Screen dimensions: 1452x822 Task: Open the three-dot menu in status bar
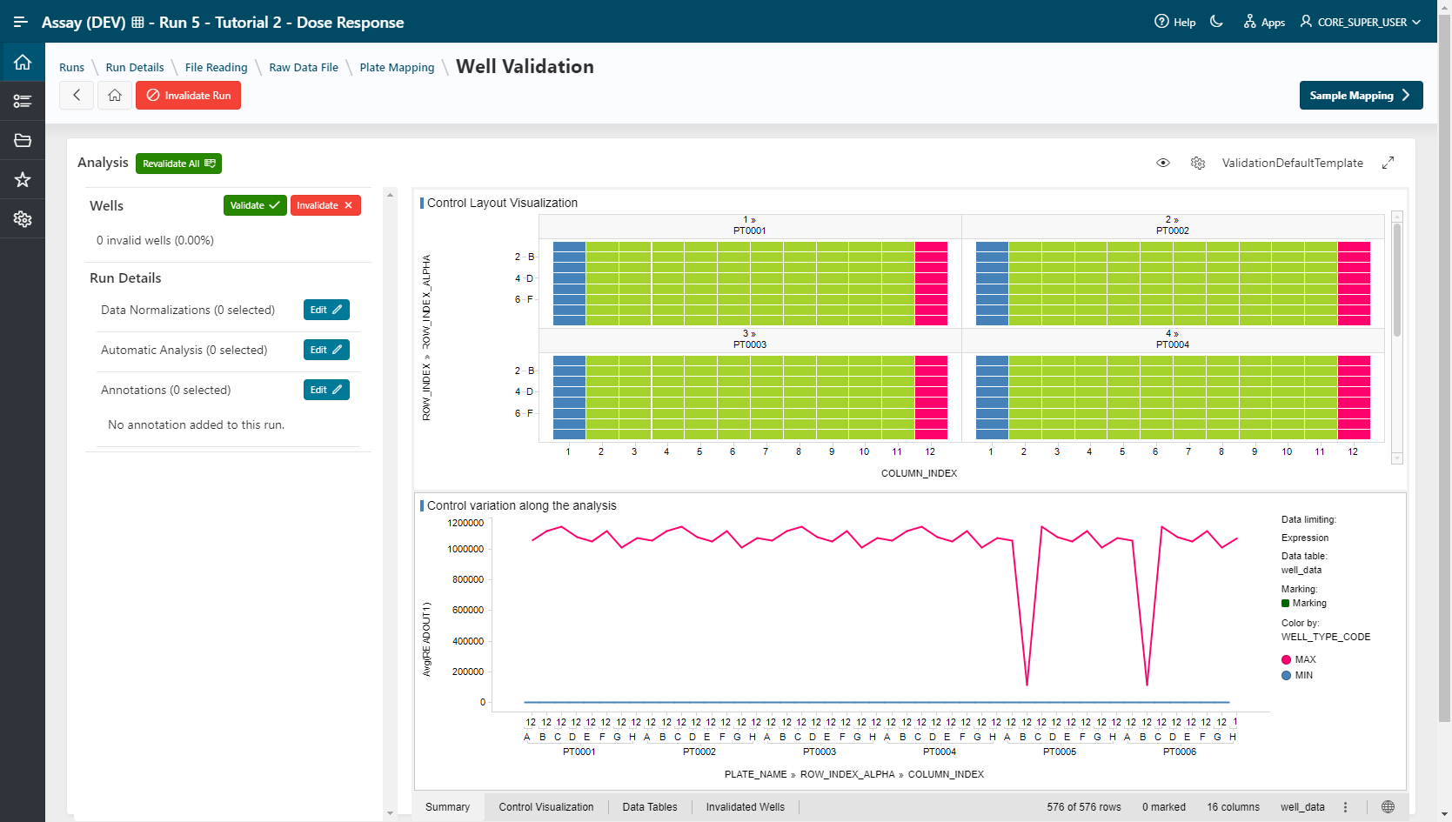(1345, 807)
